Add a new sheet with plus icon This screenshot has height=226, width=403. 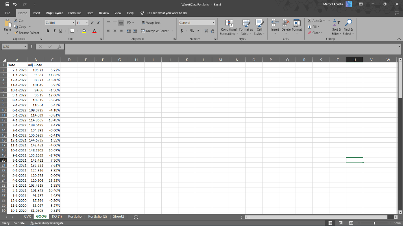(136, 217)
